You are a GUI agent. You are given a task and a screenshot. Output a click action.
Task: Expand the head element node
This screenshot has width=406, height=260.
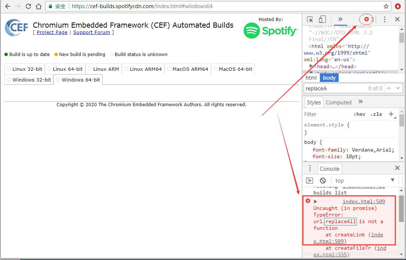(x=311, y=66)
